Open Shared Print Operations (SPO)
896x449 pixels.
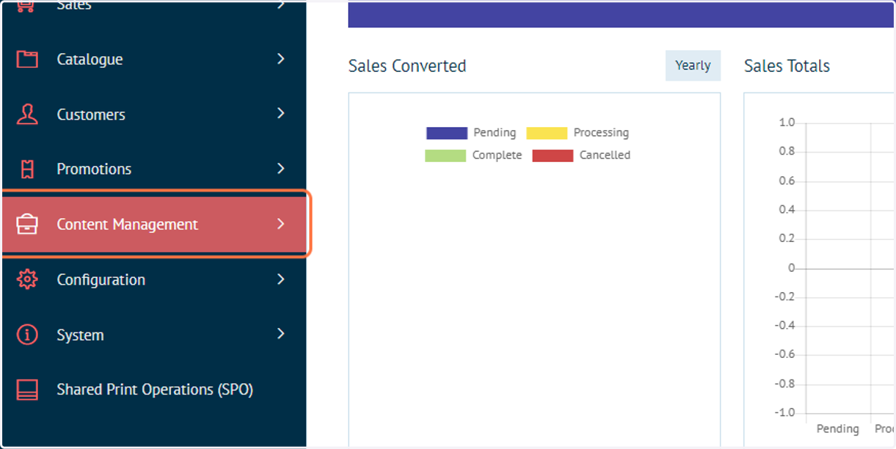[153, 390]
